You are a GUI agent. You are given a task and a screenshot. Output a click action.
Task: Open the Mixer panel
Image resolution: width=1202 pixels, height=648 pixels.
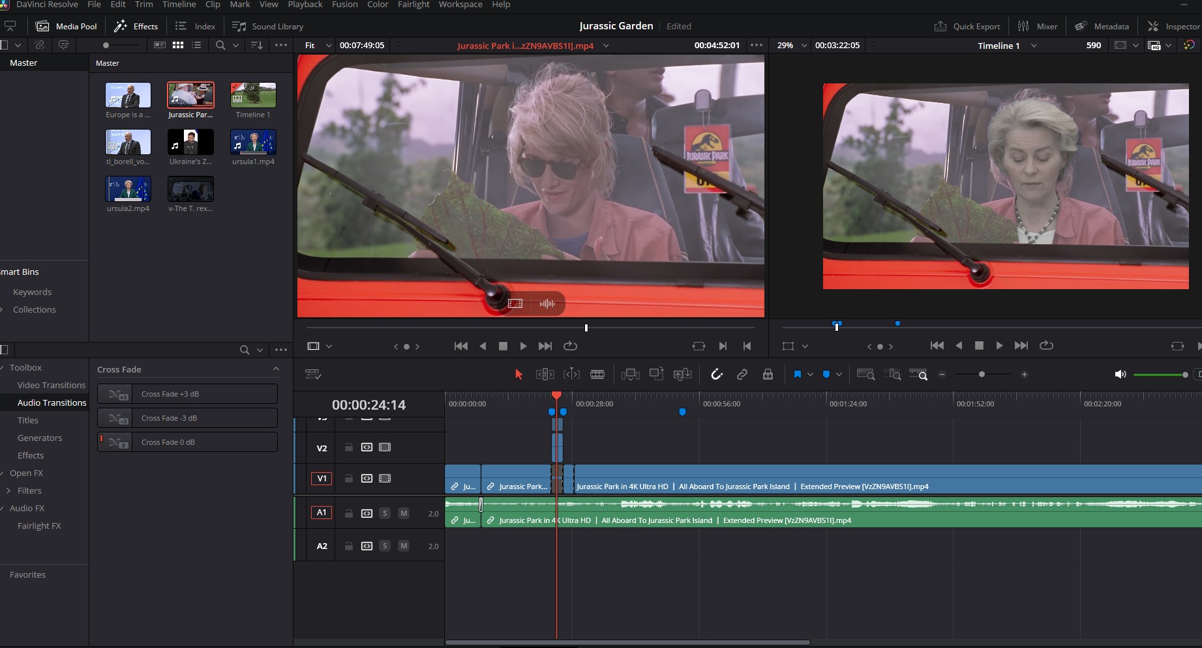pos(1038,26)
